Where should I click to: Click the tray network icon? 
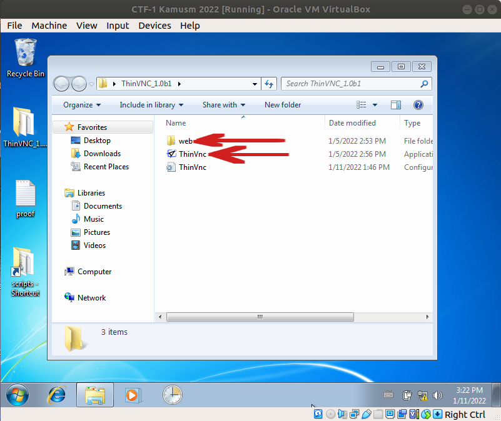[x=422, y=395]
